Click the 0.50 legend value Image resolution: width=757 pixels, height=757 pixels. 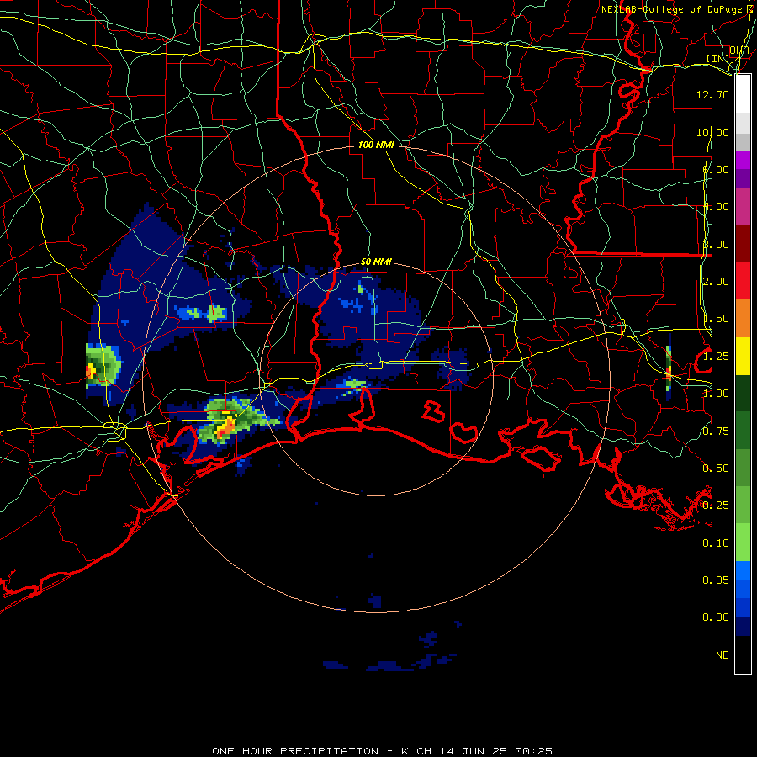coord(716,468)
